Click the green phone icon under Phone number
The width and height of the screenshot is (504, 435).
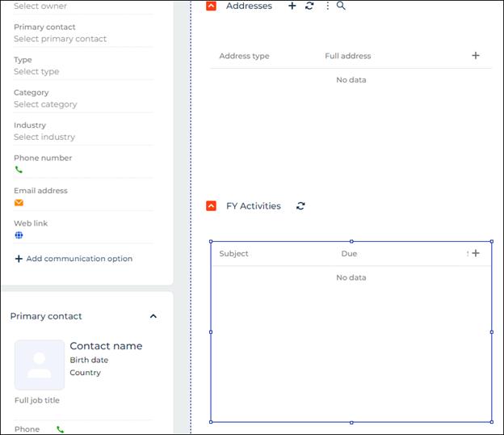click(x=19, y=170)
